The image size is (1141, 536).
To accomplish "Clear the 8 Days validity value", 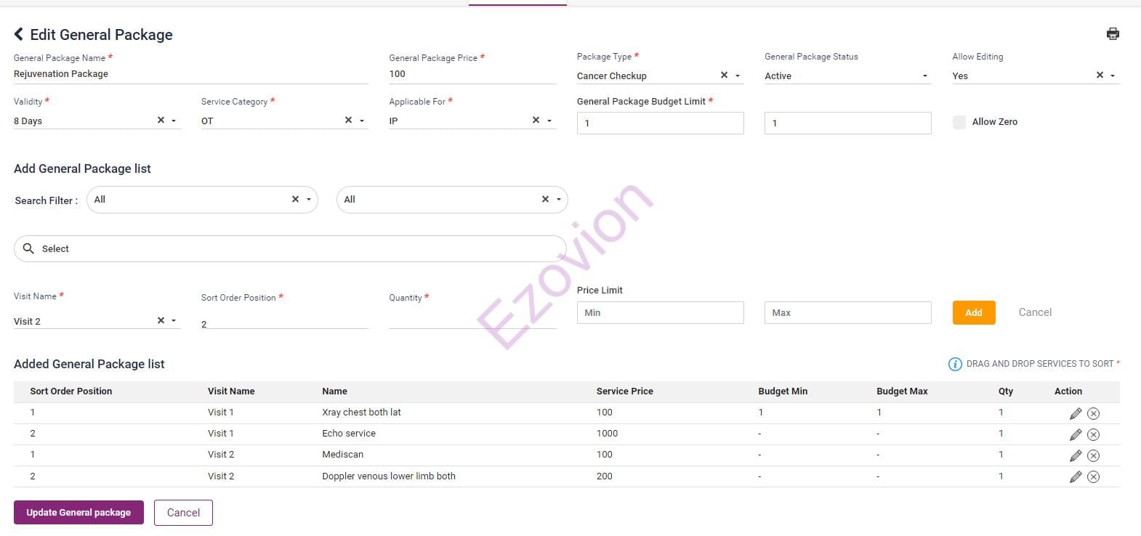I will pyautogui.click(x=161, y=121).
